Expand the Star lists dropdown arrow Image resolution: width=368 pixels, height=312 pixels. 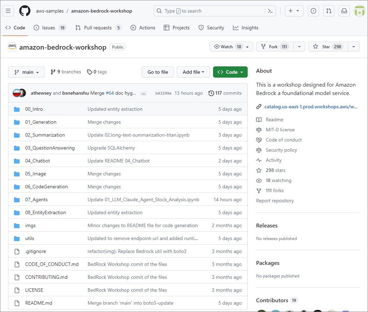(x=353, y=47)
